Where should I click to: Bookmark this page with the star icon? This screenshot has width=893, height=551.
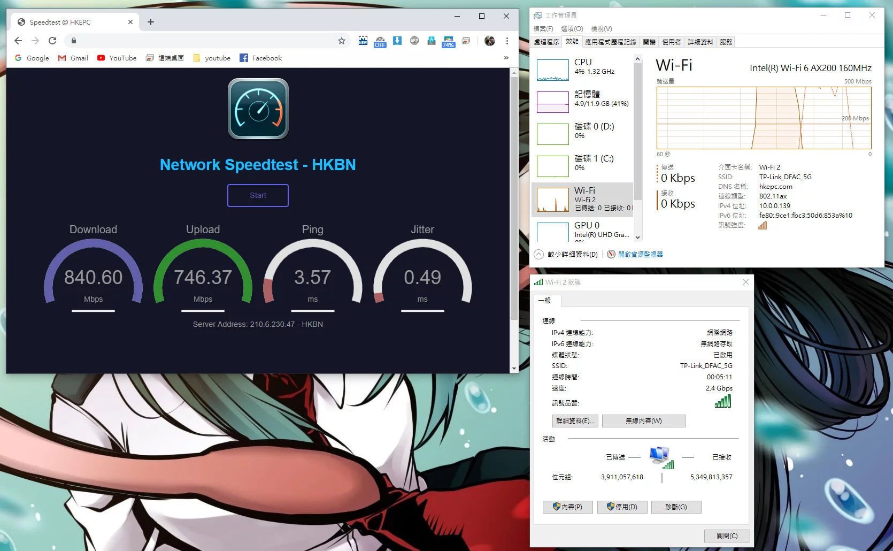tap(342, 41)
